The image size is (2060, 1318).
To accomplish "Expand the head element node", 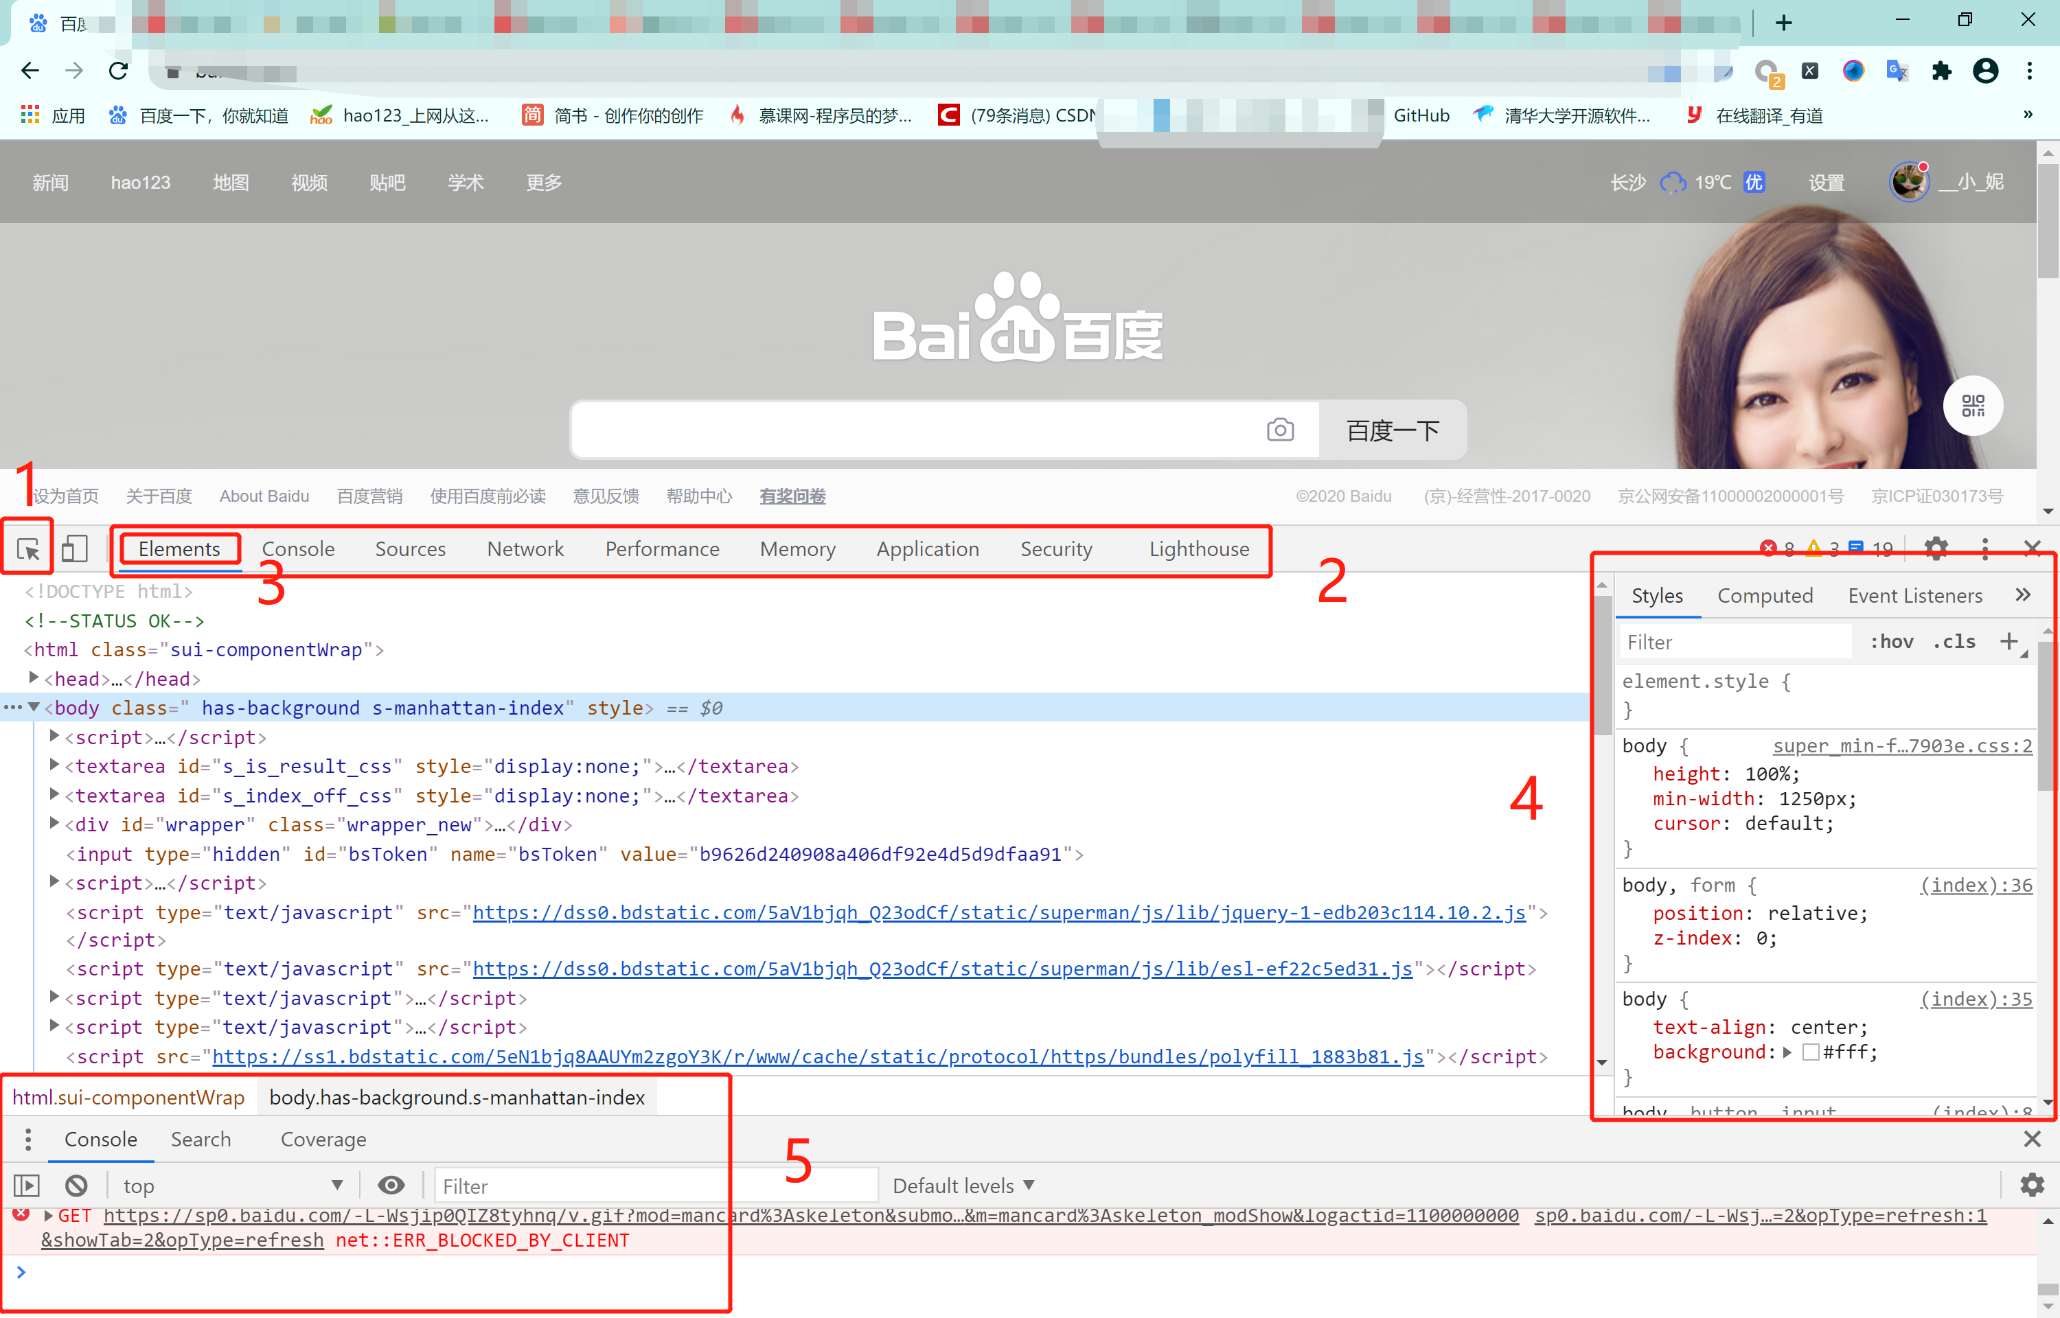I will point(34,678).
